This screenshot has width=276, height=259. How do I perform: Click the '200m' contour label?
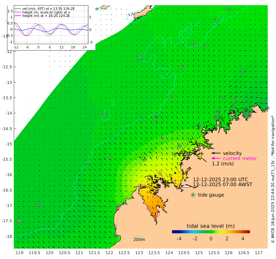[139, 239]
